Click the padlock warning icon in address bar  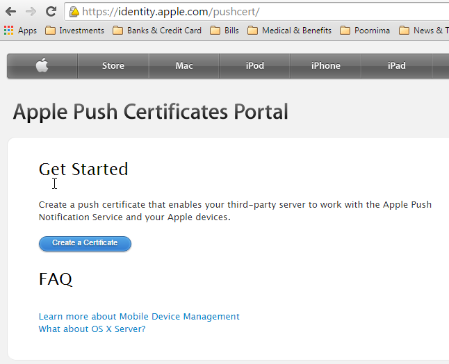coord(74,12)
